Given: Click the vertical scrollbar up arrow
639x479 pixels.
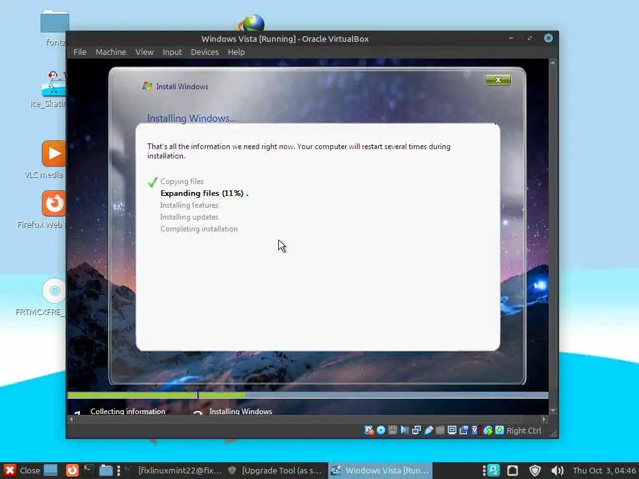Looking at the screenshot, I should pos(553,63).
